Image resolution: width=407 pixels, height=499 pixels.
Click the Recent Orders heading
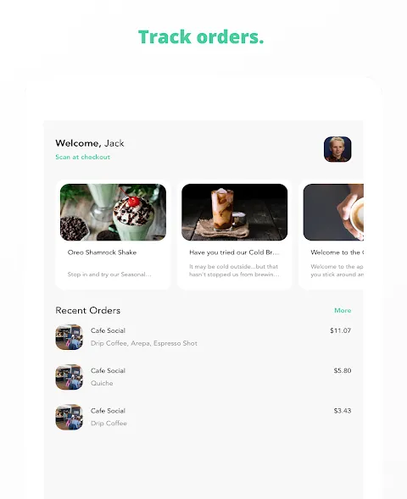click(x=88, y=310)
